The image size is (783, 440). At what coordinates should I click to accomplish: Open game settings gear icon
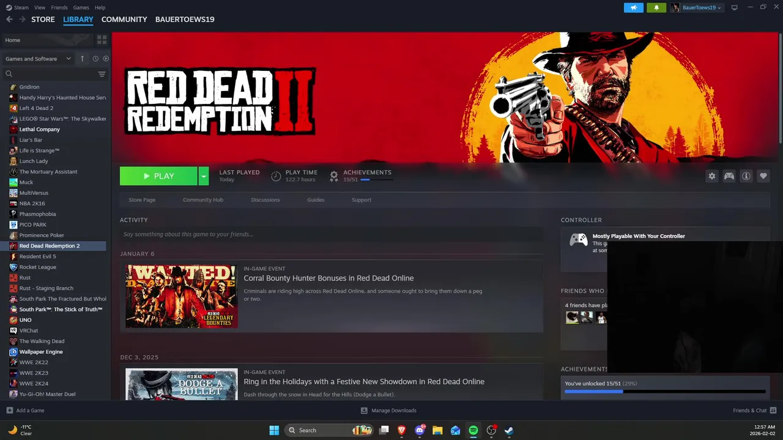(x=712, y=176)
